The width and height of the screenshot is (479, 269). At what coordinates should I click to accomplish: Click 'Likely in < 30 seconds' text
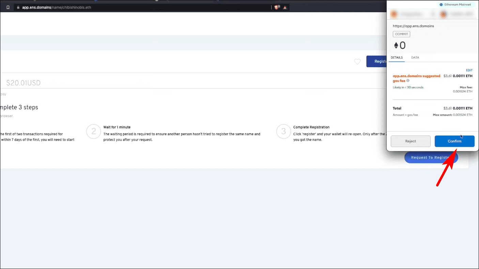(x=408, y=88)
